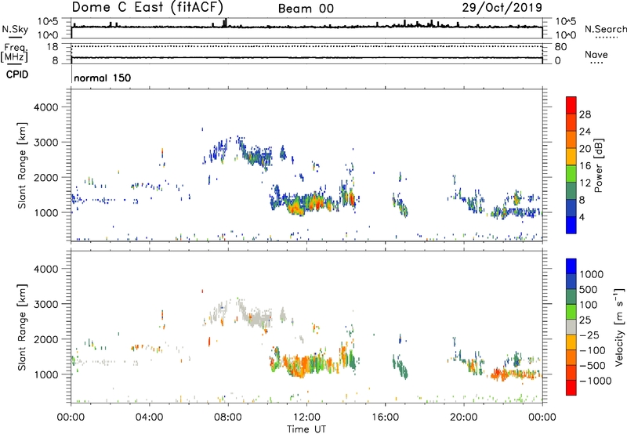The width and height of the screenshot is (627, 434).
Task: Click the '3000' tick of the velocity panel
Action: pyautogui.click(x=45, y=304)
